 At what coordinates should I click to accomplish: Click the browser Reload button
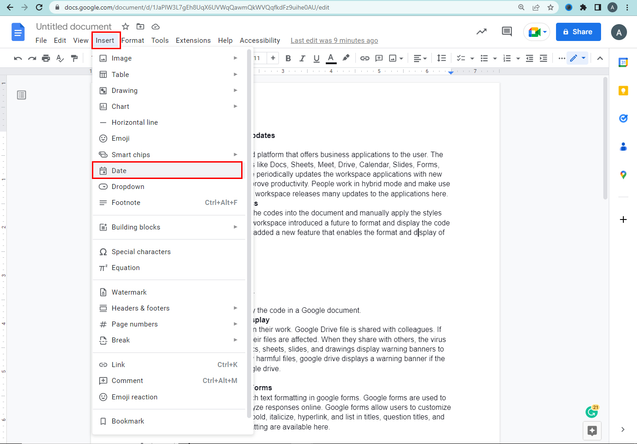click(39, 7)
